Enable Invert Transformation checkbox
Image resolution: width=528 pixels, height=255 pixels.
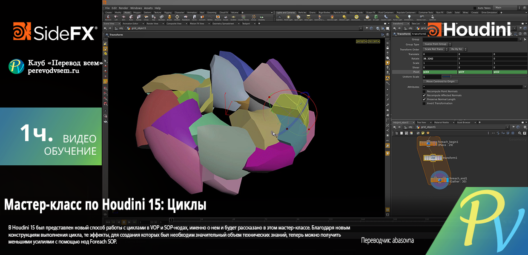tap(424, 103)
